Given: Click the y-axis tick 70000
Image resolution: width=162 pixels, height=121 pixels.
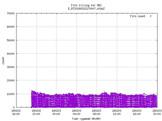Looking at the screenshot, I should (11, 13).
